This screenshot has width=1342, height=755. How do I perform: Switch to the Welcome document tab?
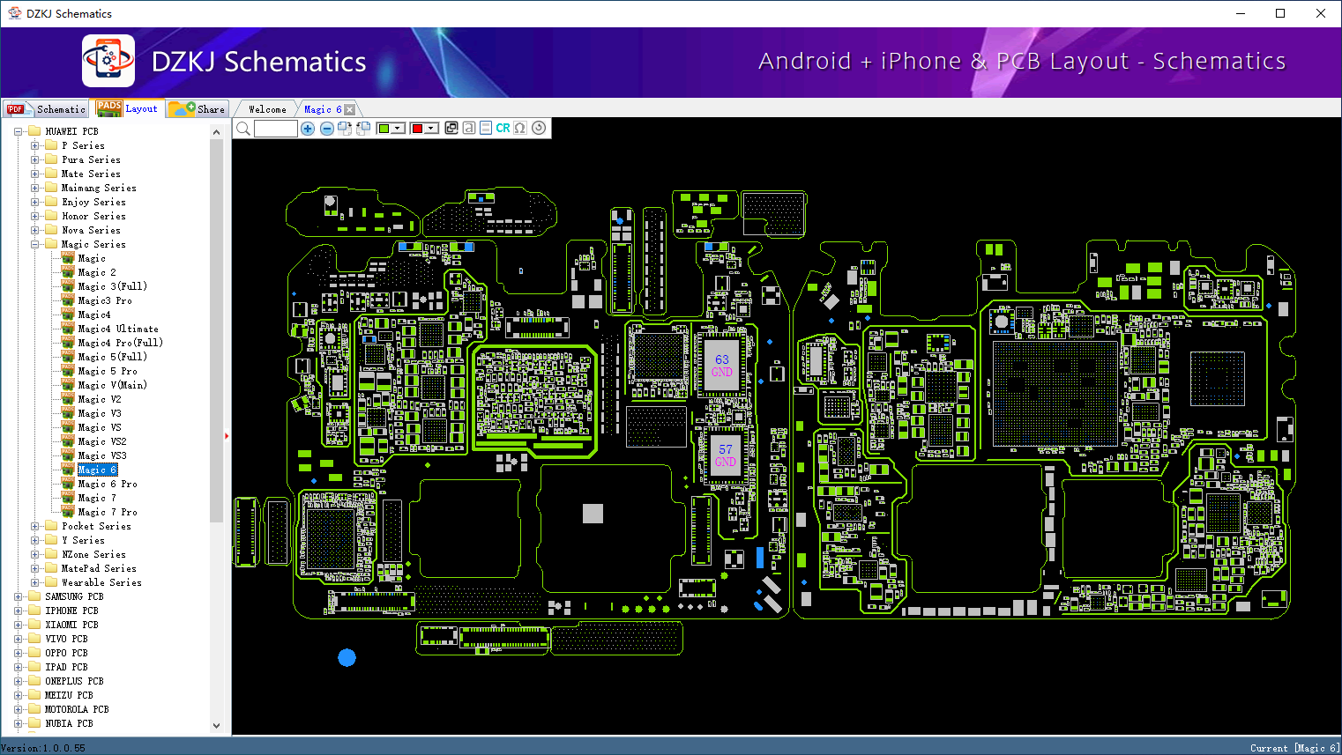[x=267, y=109]
